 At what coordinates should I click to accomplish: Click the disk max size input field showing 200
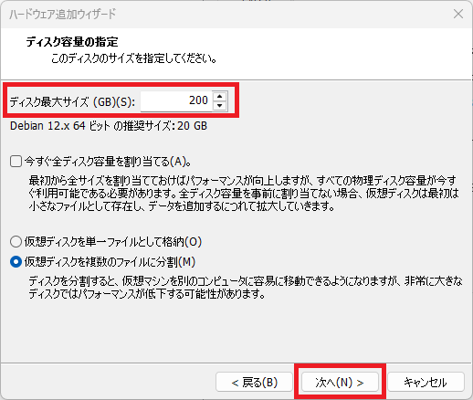click(x=176, y=100)
